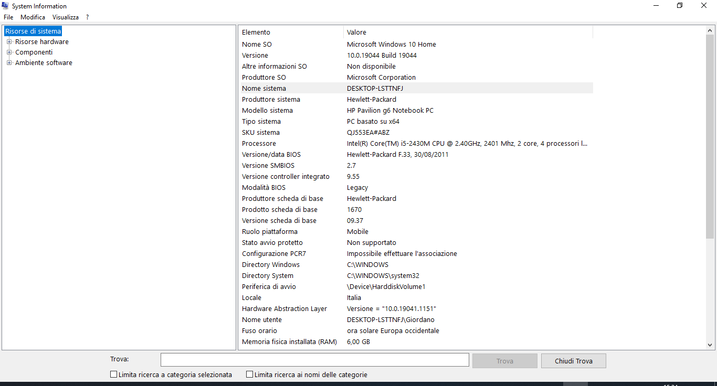Select the Altre informazioni SO row
Viewport: 717px width, 386px height.
point(416,67)
